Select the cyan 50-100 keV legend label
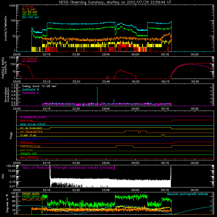This screenshot has width=217, height=217. pyautogui.click(x=30, y=17)
